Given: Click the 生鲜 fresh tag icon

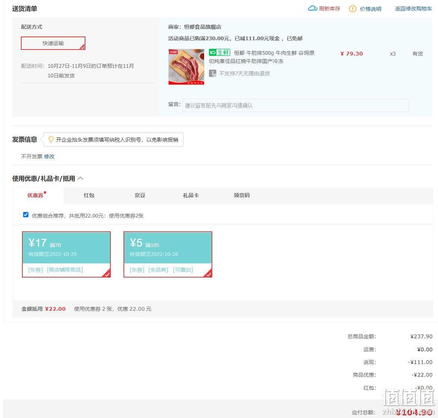Looking at the screenshot, I should pos(219,53).
